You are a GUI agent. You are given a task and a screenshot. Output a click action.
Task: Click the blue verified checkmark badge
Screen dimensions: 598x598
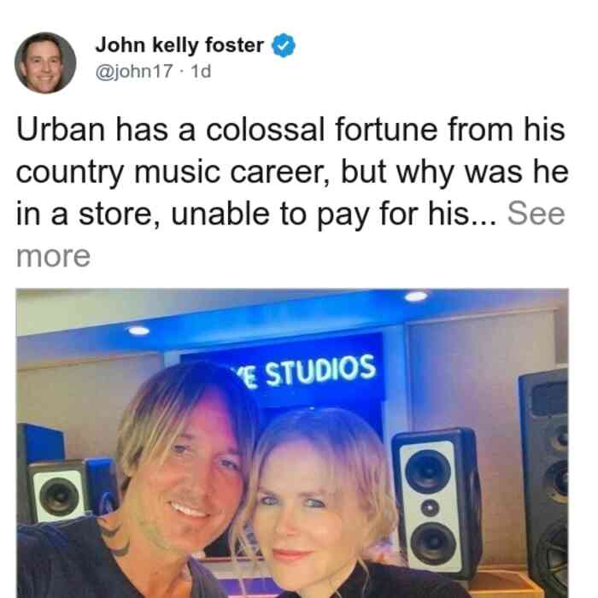pyautogui.click(x=284, y=45)
